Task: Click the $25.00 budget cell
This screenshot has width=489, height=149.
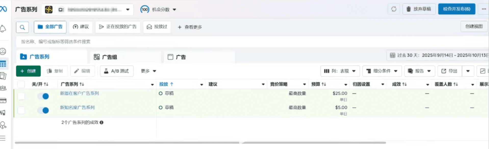Action: pyautogui.click(x=340, y=93)
